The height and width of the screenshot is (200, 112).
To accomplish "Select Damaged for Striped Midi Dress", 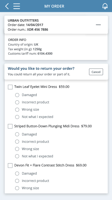I will (x=17, y=134).
